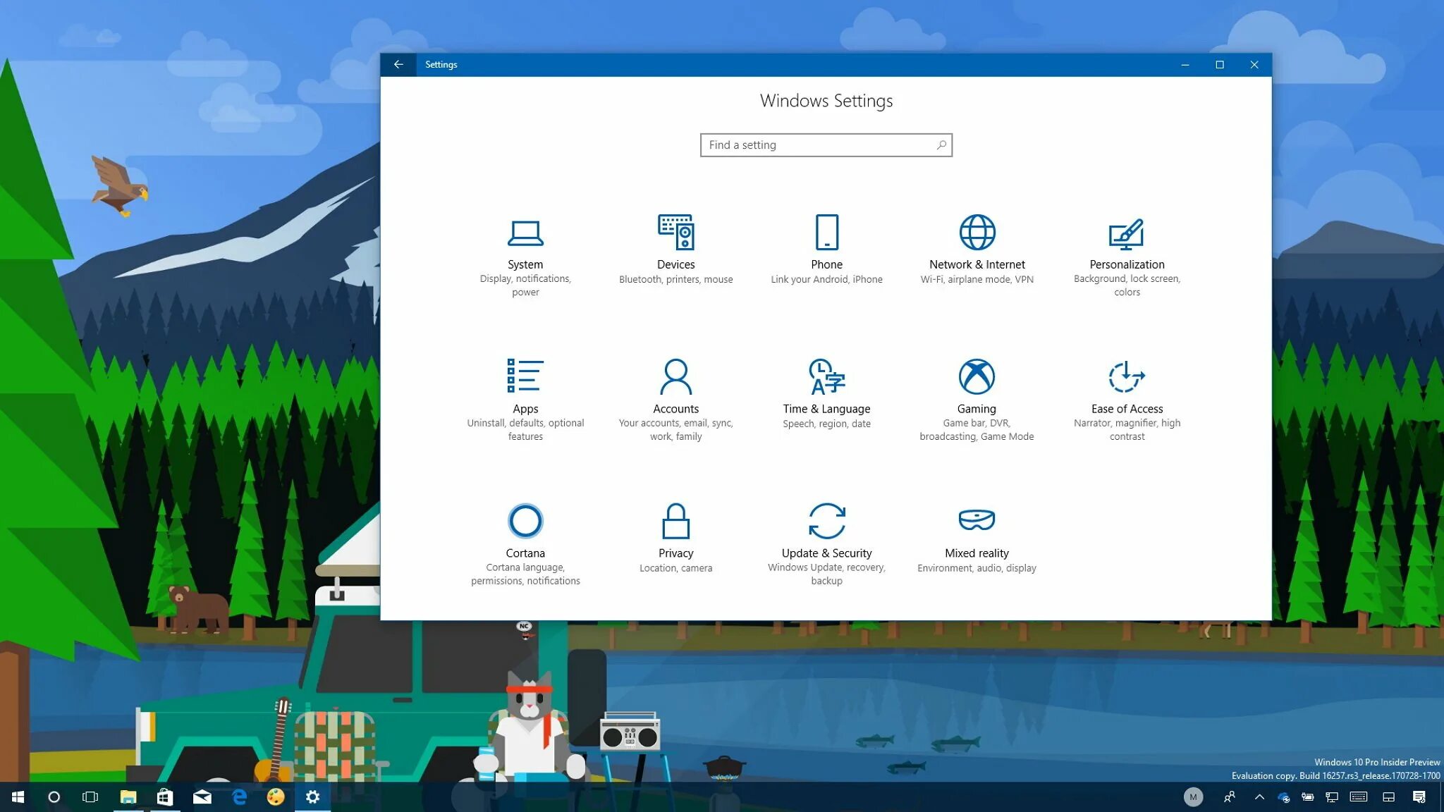Click the Find a setting search box

point(826,144)
